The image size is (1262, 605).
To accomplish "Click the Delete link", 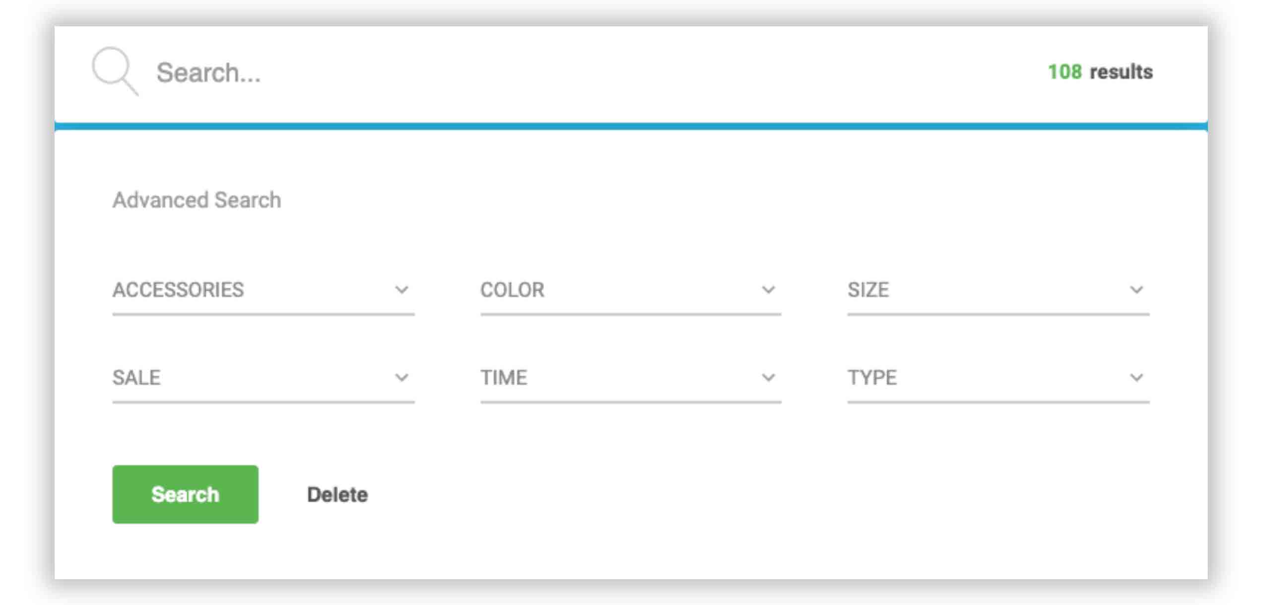I will tap(337, 495).
